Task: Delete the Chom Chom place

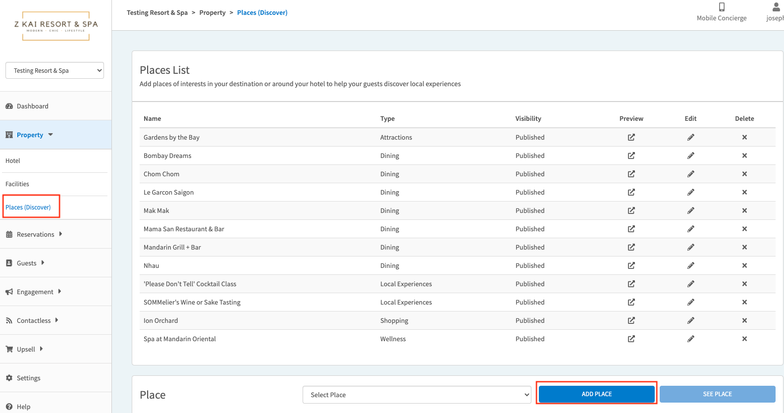Action: pyautogui.click(x=744, y=174)
